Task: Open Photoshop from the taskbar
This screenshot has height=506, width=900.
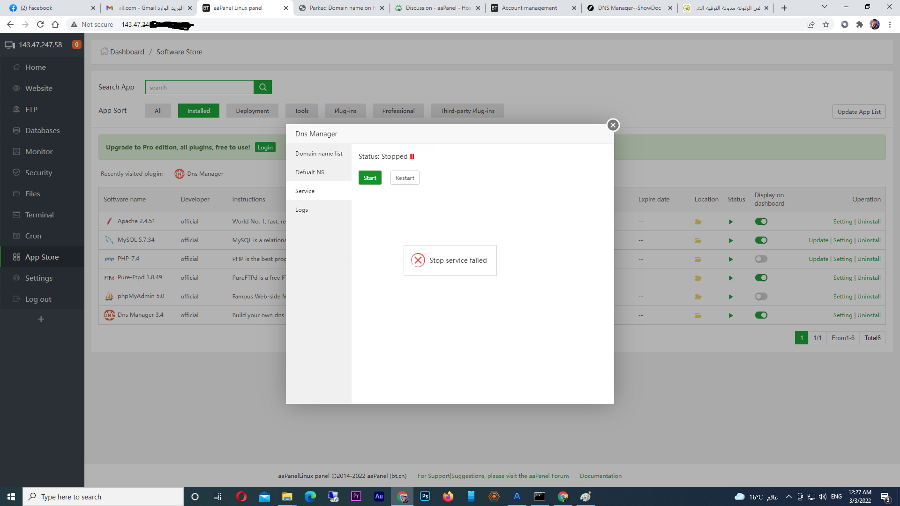Action: point(425,496)
